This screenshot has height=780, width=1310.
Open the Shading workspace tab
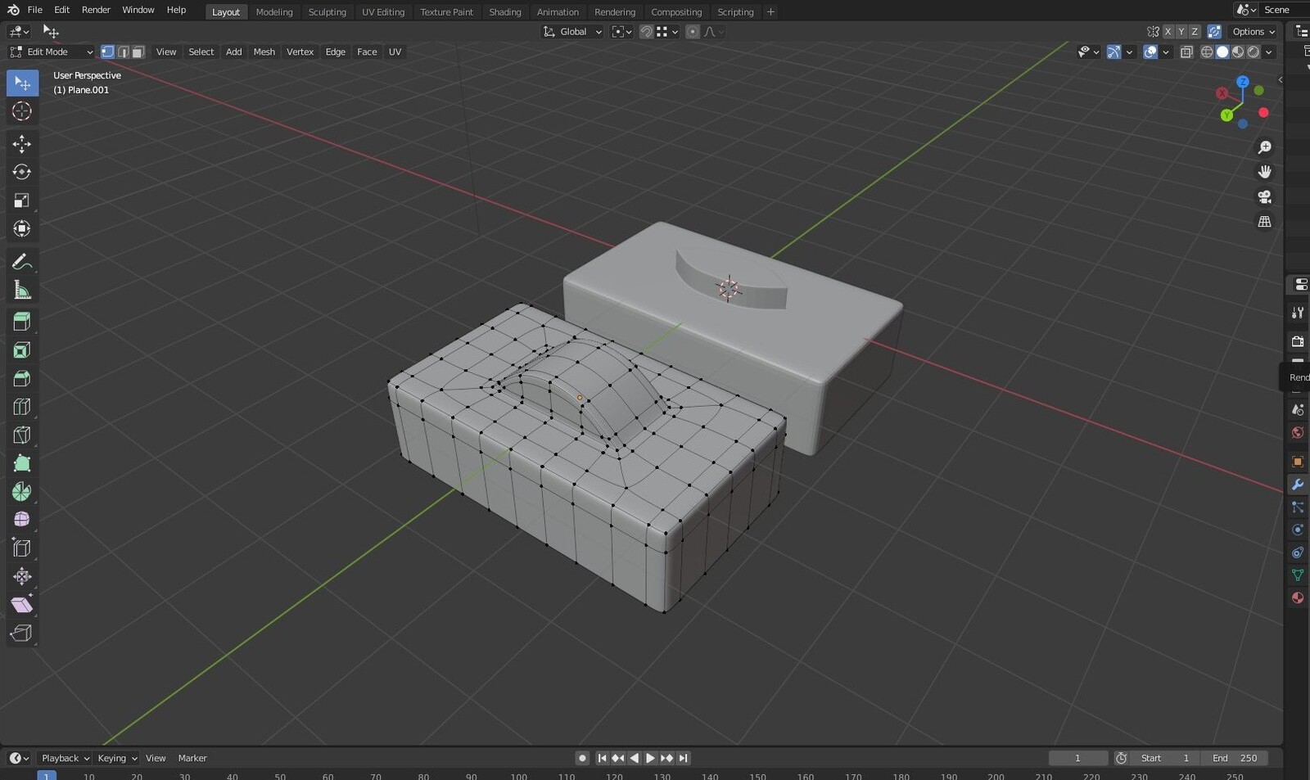505,12
